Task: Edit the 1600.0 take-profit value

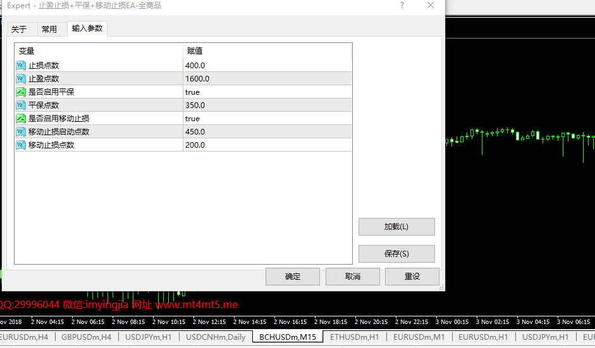Action: [267, 79]
